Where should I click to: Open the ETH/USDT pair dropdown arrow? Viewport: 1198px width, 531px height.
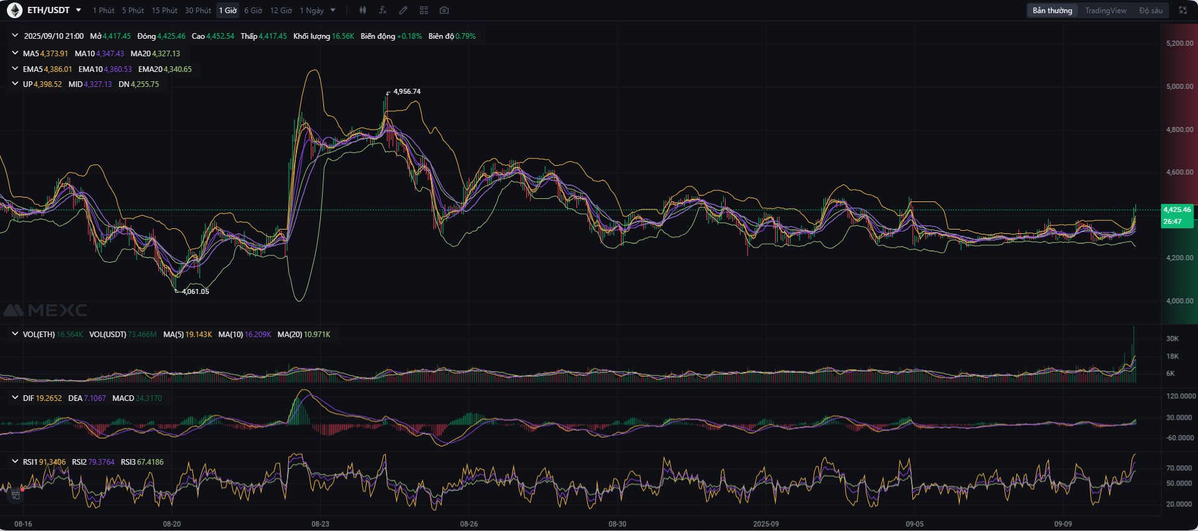tap(78, 10)
